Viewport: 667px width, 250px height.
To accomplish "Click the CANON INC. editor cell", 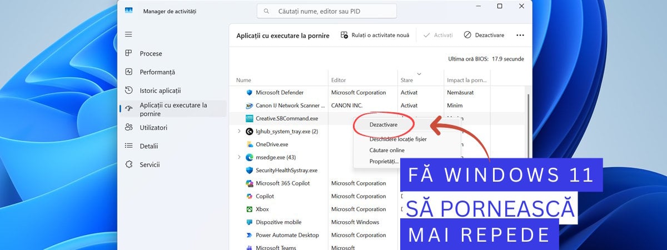I will 347,106.
